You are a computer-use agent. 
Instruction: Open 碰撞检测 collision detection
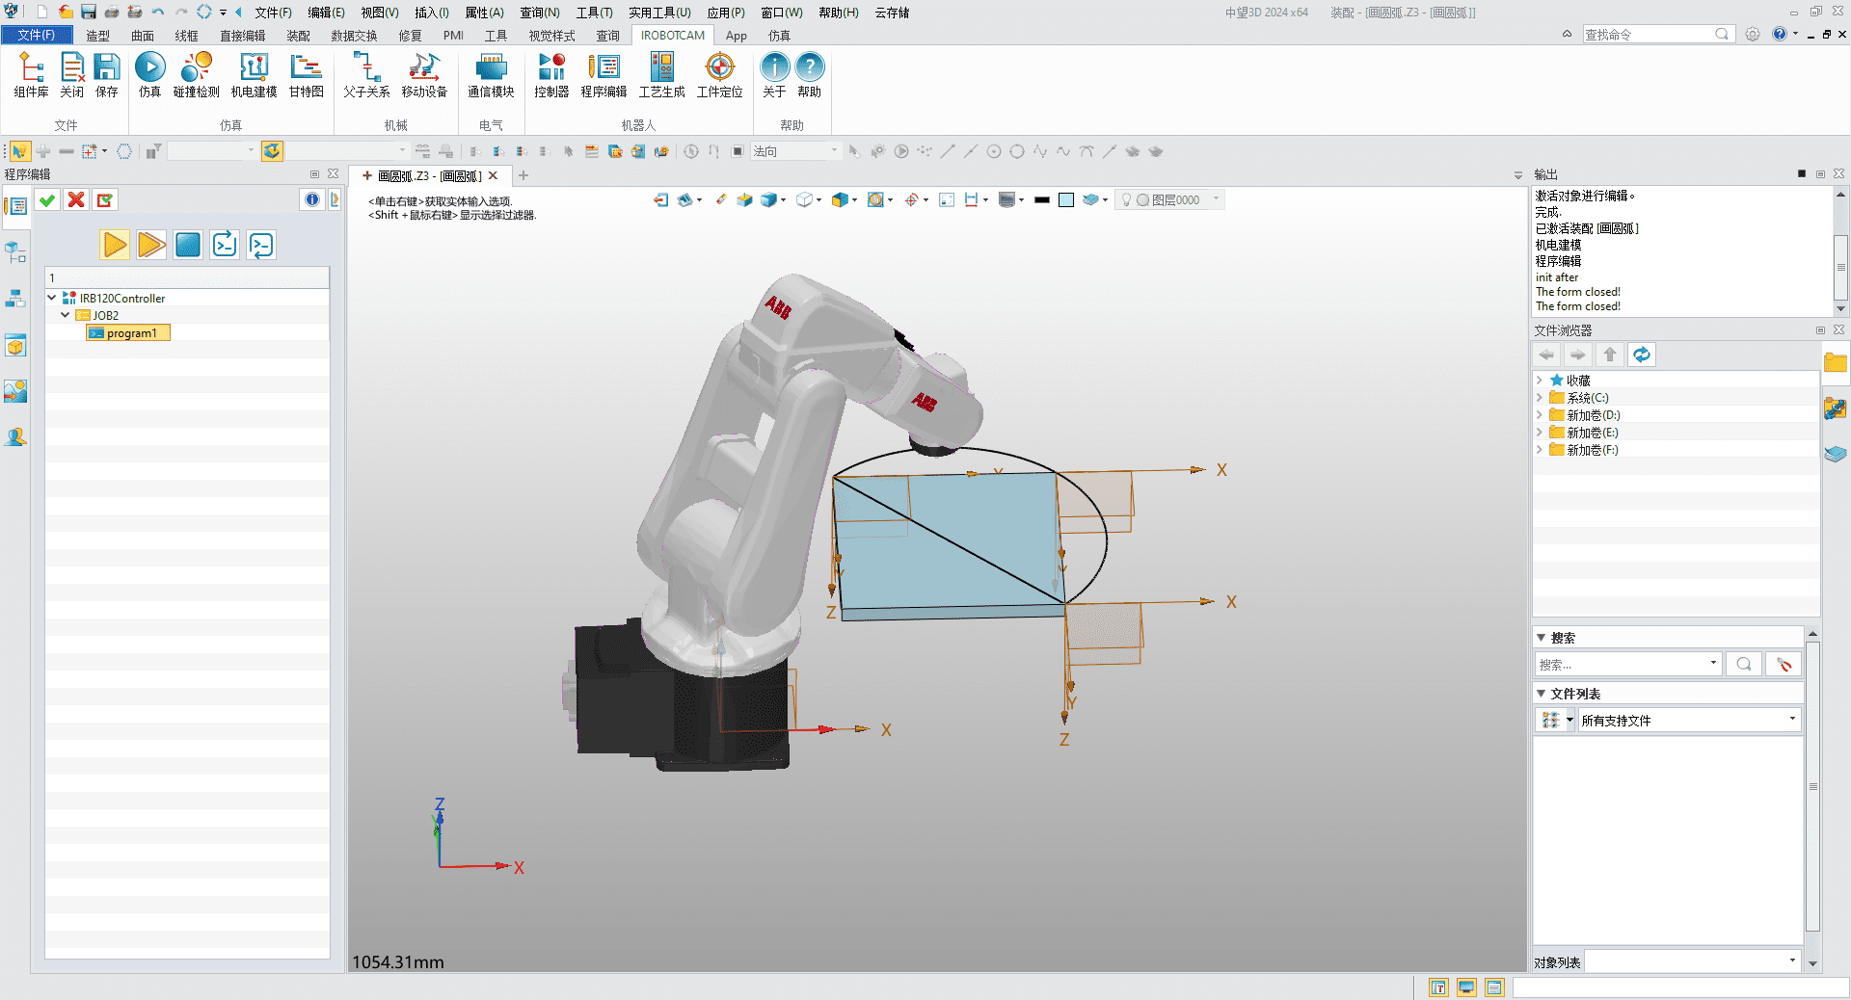pos(196,75)
